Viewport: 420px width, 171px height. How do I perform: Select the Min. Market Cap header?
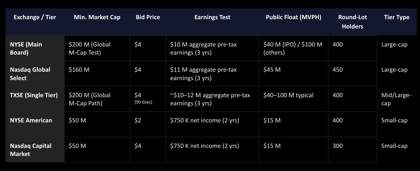coord(97,17)
